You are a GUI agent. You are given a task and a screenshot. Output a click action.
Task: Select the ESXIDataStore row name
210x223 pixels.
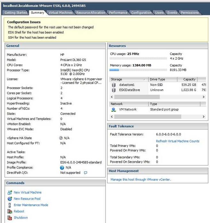click(130, 90)
